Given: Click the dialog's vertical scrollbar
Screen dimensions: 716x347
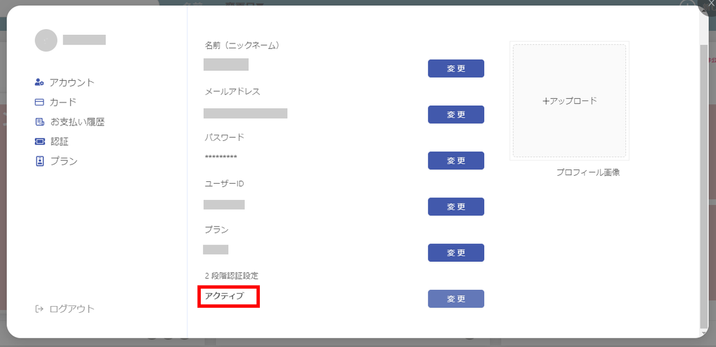Looking at the screenshot, I should [703, 186].
